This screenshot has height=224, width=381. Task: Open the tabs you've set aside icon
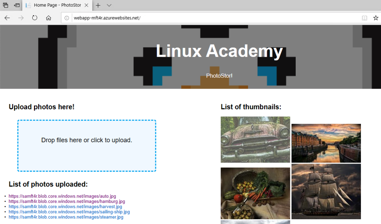pos(5,5)
